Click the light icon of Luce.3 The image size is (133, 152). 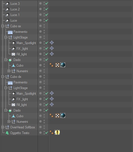point(7,4)
